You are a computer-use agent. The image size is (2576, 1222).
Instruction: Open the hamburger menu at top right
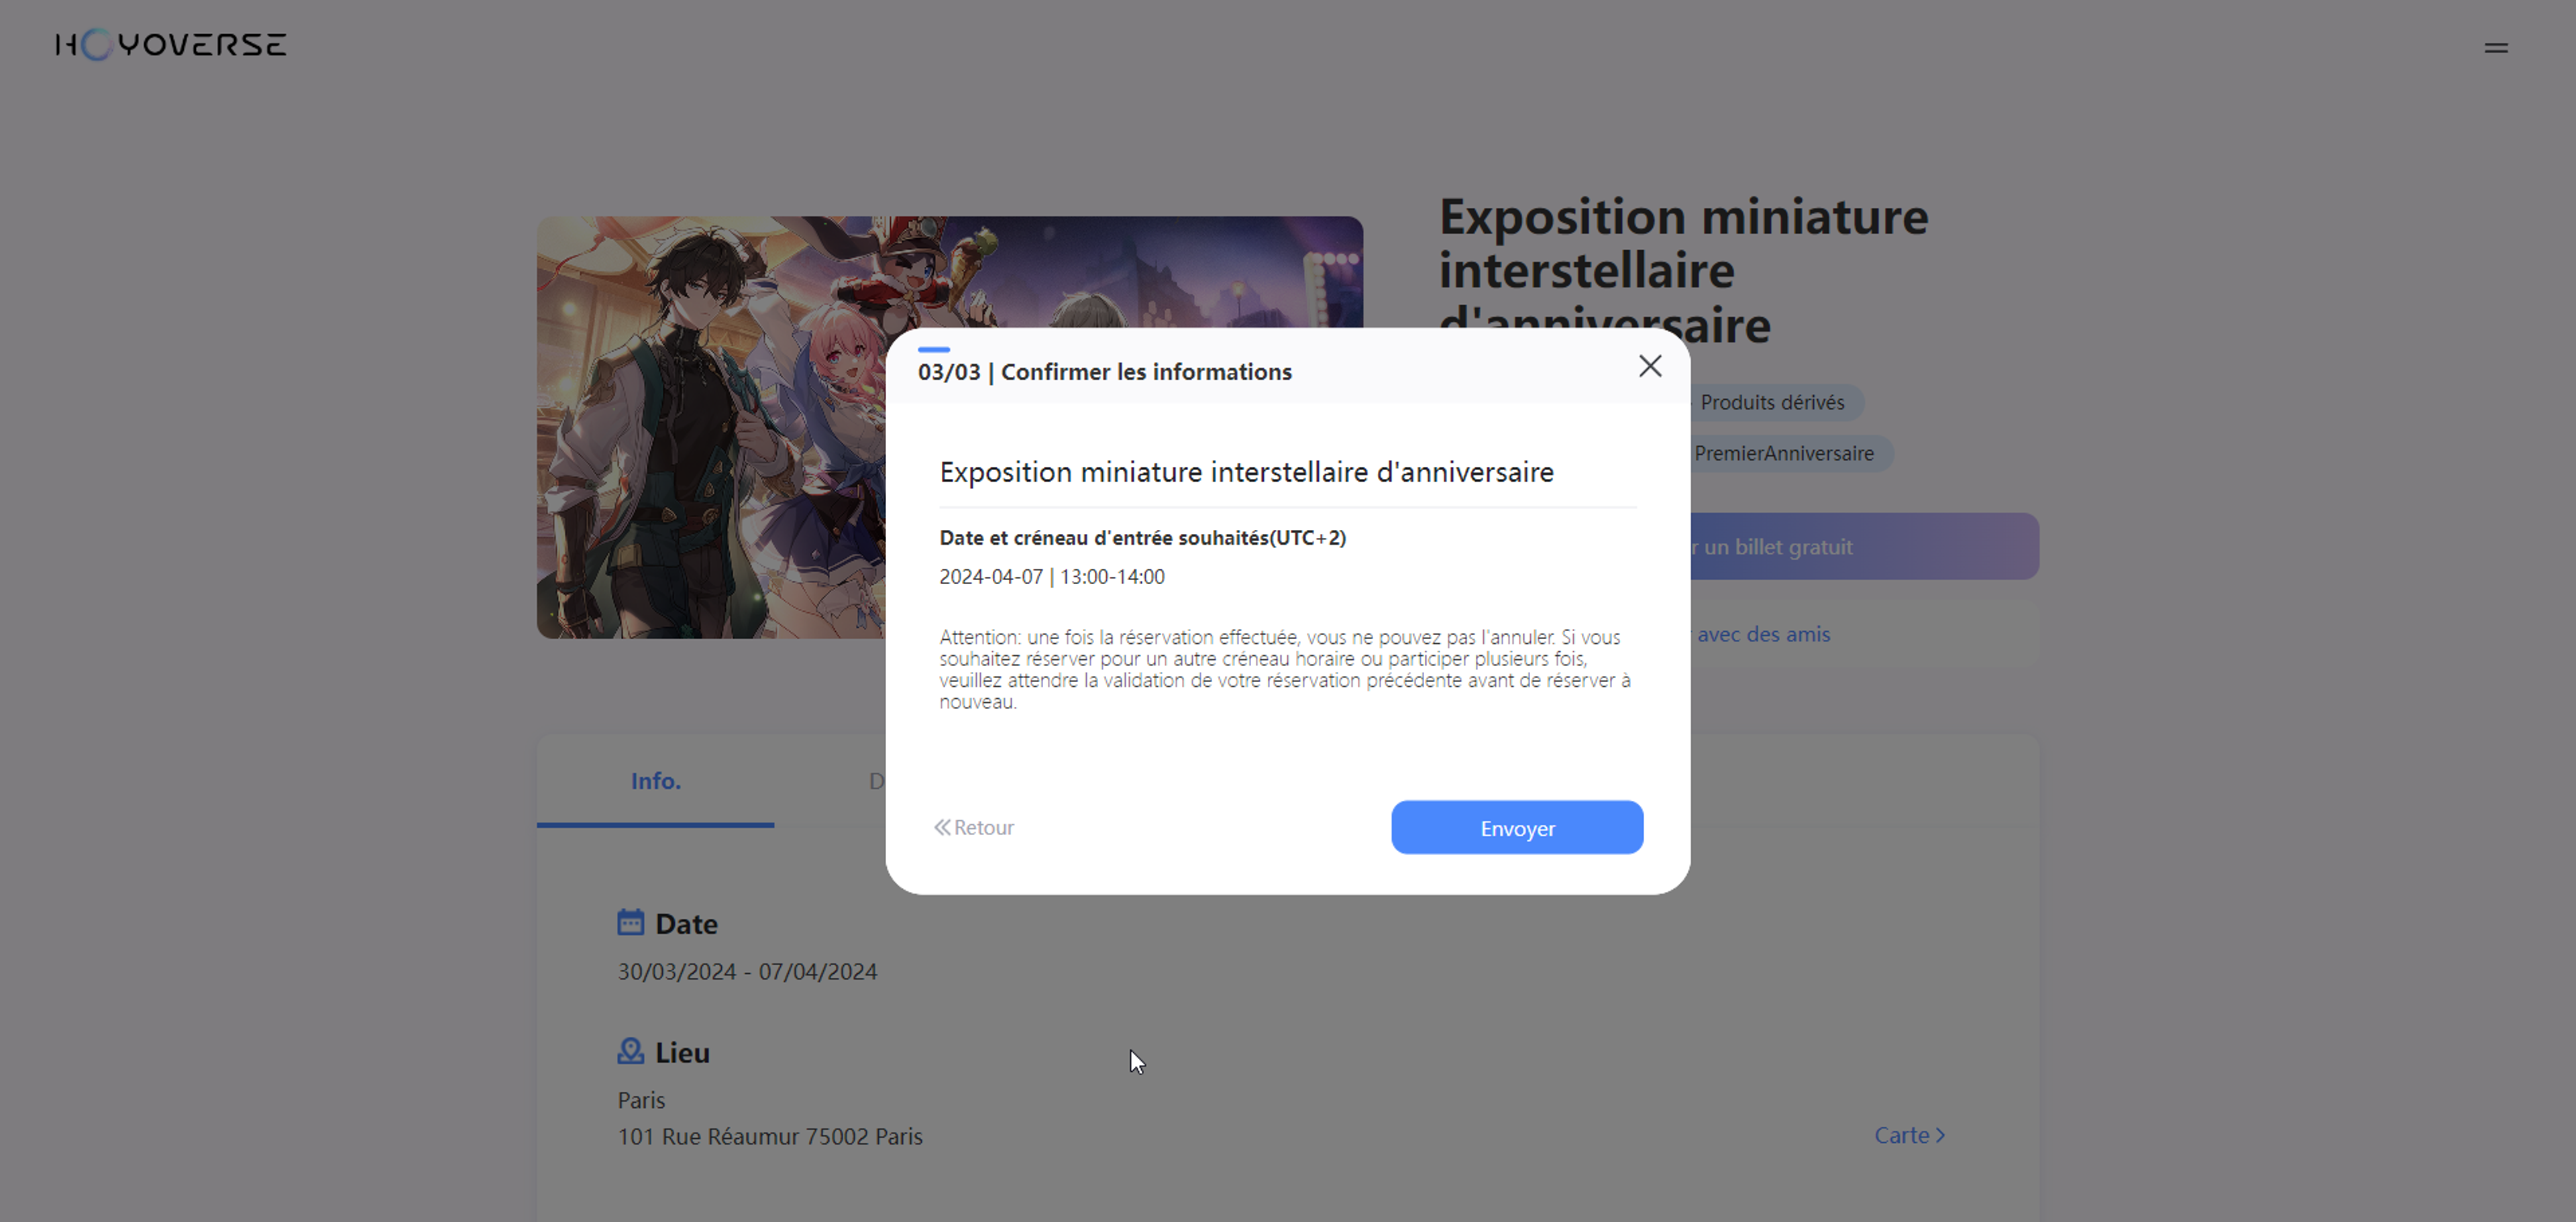(2496, 47)
